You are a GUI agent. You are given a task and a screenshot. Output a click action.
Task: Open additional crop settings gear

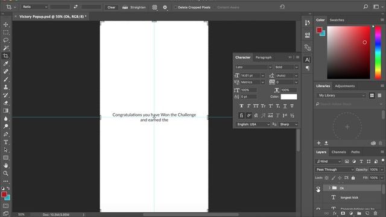point(165,7)
